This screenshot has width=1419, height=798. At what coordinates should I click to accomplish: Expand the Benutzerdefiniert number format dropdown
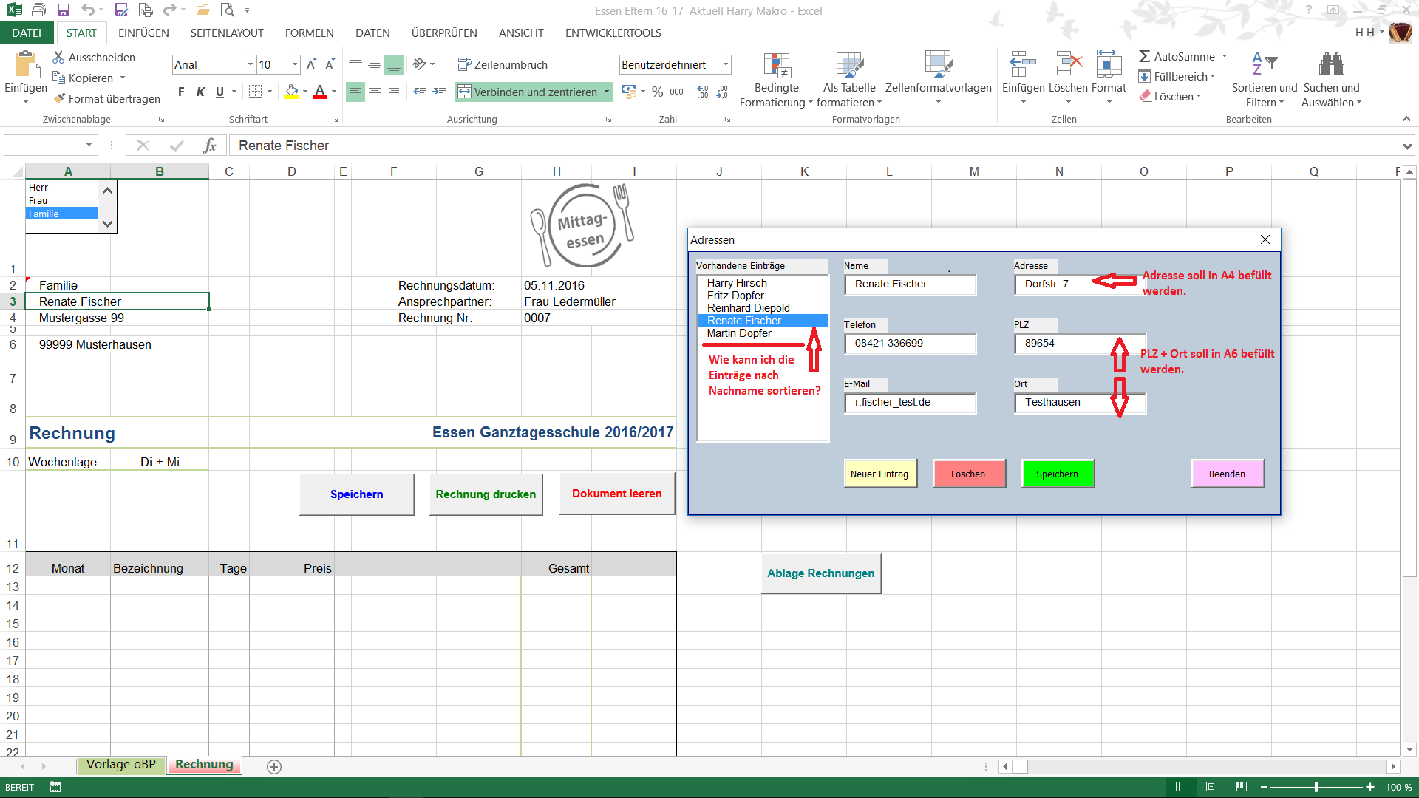click(x=726, y=65)
